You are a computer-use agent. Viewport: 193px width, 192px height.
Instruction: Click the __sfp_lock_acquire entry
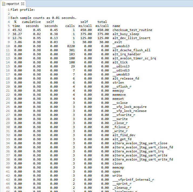tap(129, 107)
